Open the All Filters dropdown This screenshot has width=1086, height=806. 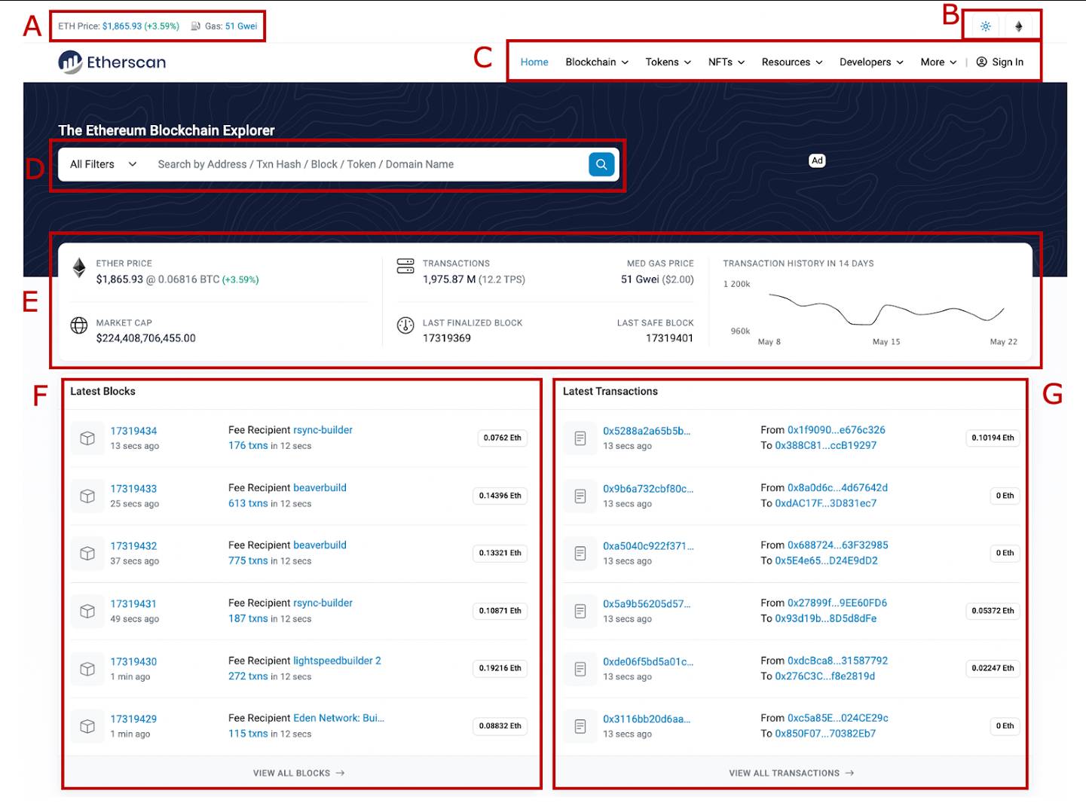pos(103,164)
